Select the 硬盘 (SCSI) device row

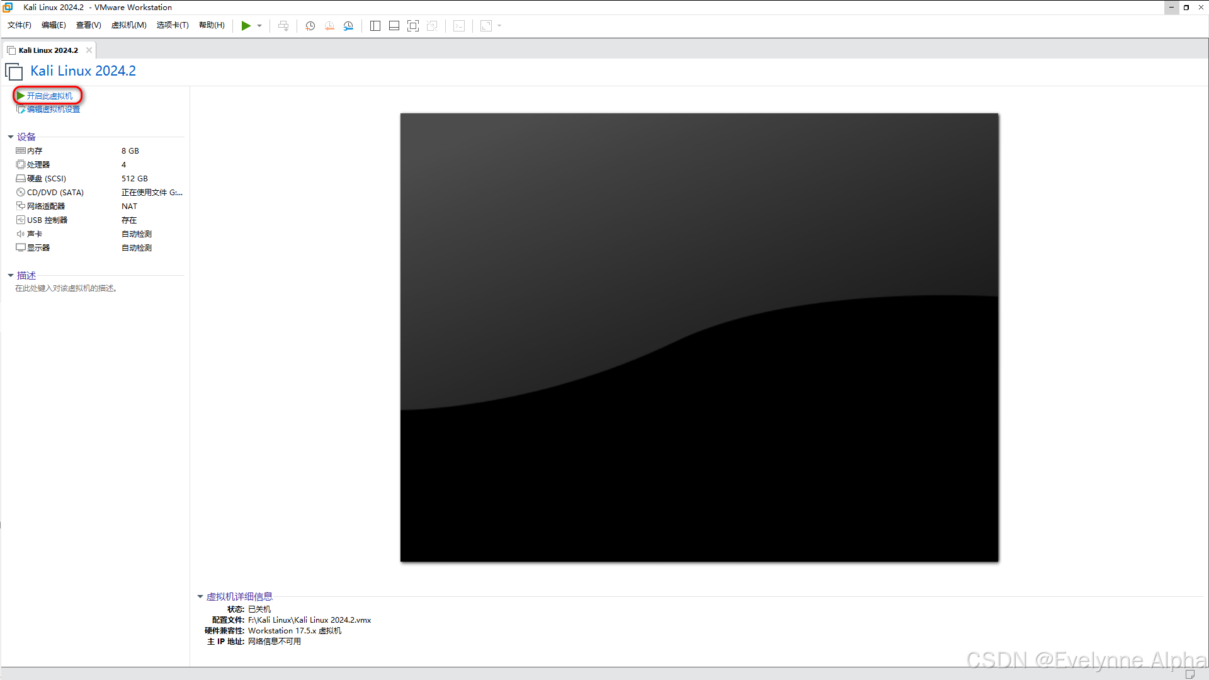point(99,179)
